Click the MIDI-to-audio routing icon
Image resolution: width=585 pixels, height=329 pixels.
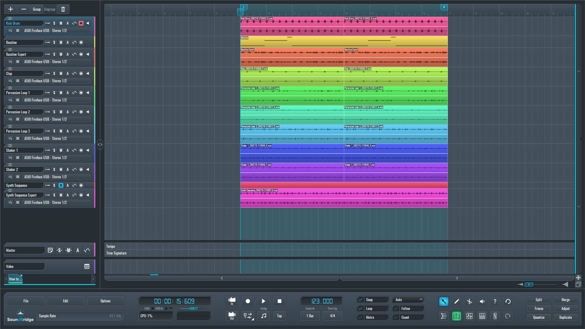[248, 316]
